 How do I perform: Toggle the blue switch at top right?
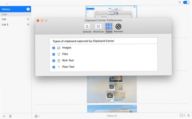click(x=186, y=2)
